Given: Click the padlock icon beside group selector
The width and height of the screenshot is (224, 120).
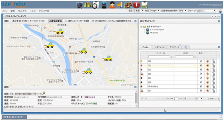Looking at the screenshot, I should (x=220, y=11).
